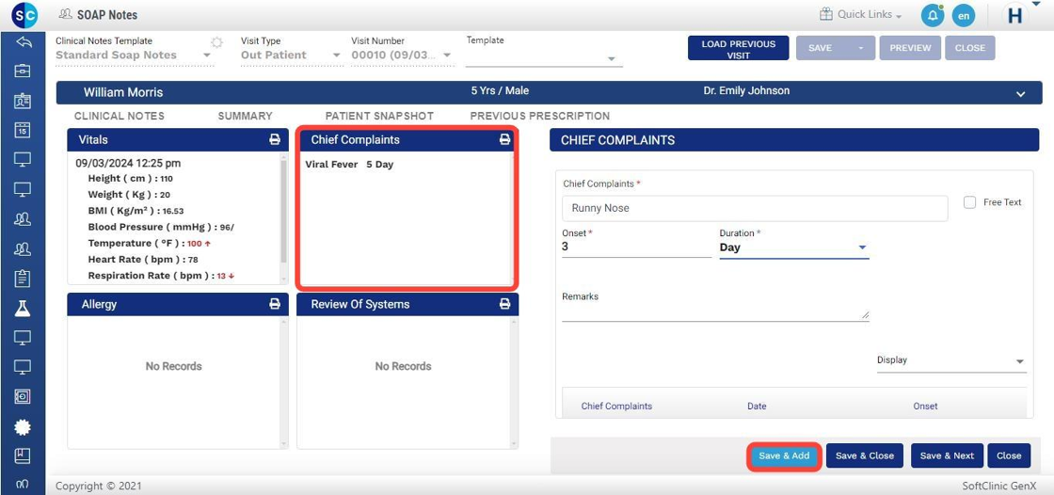
Task: Open the laboratory flask icon in the sidebar
Action: 24,308
